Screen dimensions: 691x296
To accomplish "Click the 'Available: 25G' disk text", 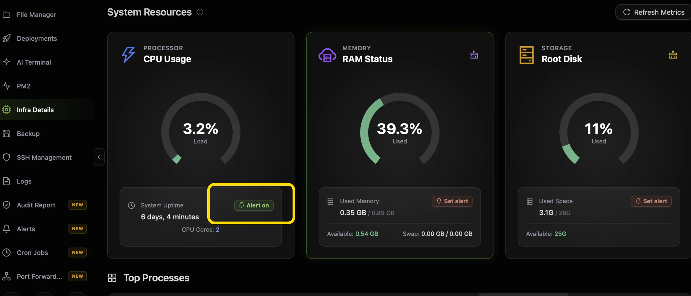I will click(546, 234).
